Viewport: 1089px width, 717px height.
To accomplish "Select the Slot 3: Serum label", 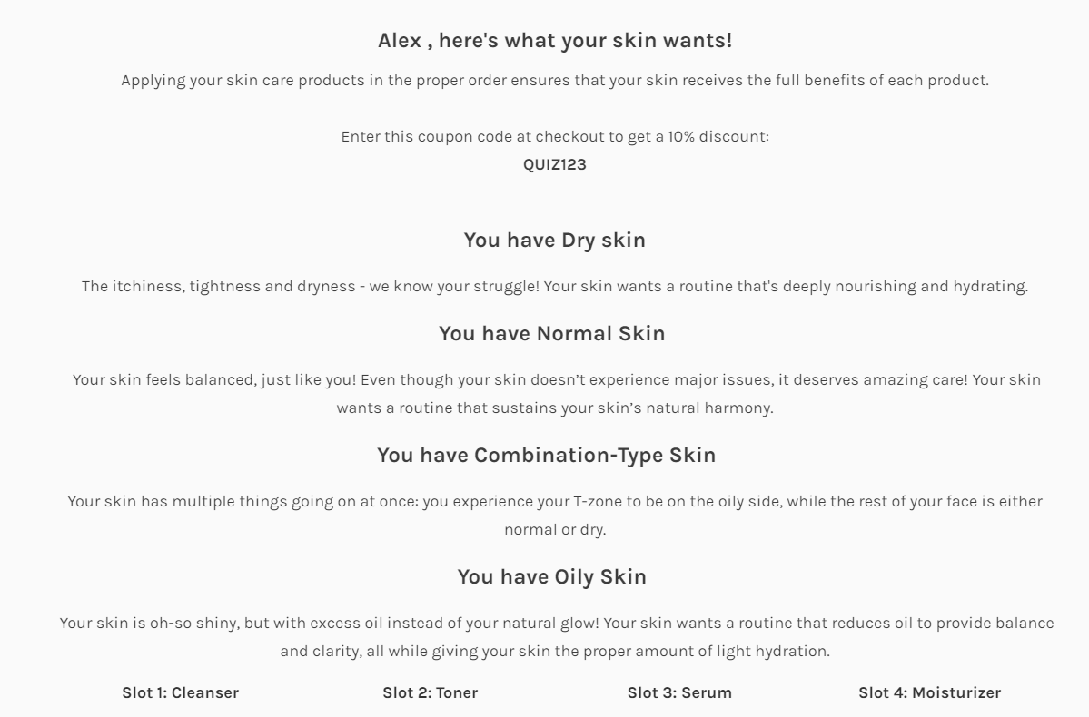I will [679, 692].
